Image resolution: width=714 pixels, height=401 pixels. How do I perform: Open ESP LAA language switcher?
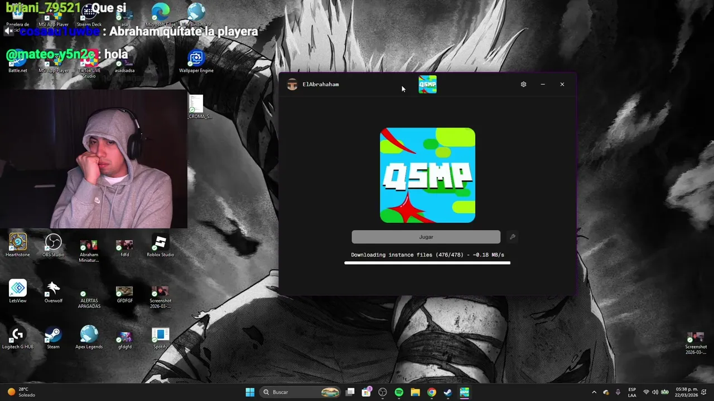coord(632,392)
